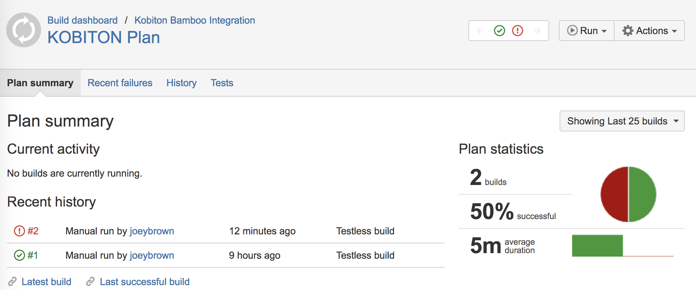696x290 pixels.
Task: Open the Kobiton Bamboo Integration project link
Action: [x=195, y=20]
